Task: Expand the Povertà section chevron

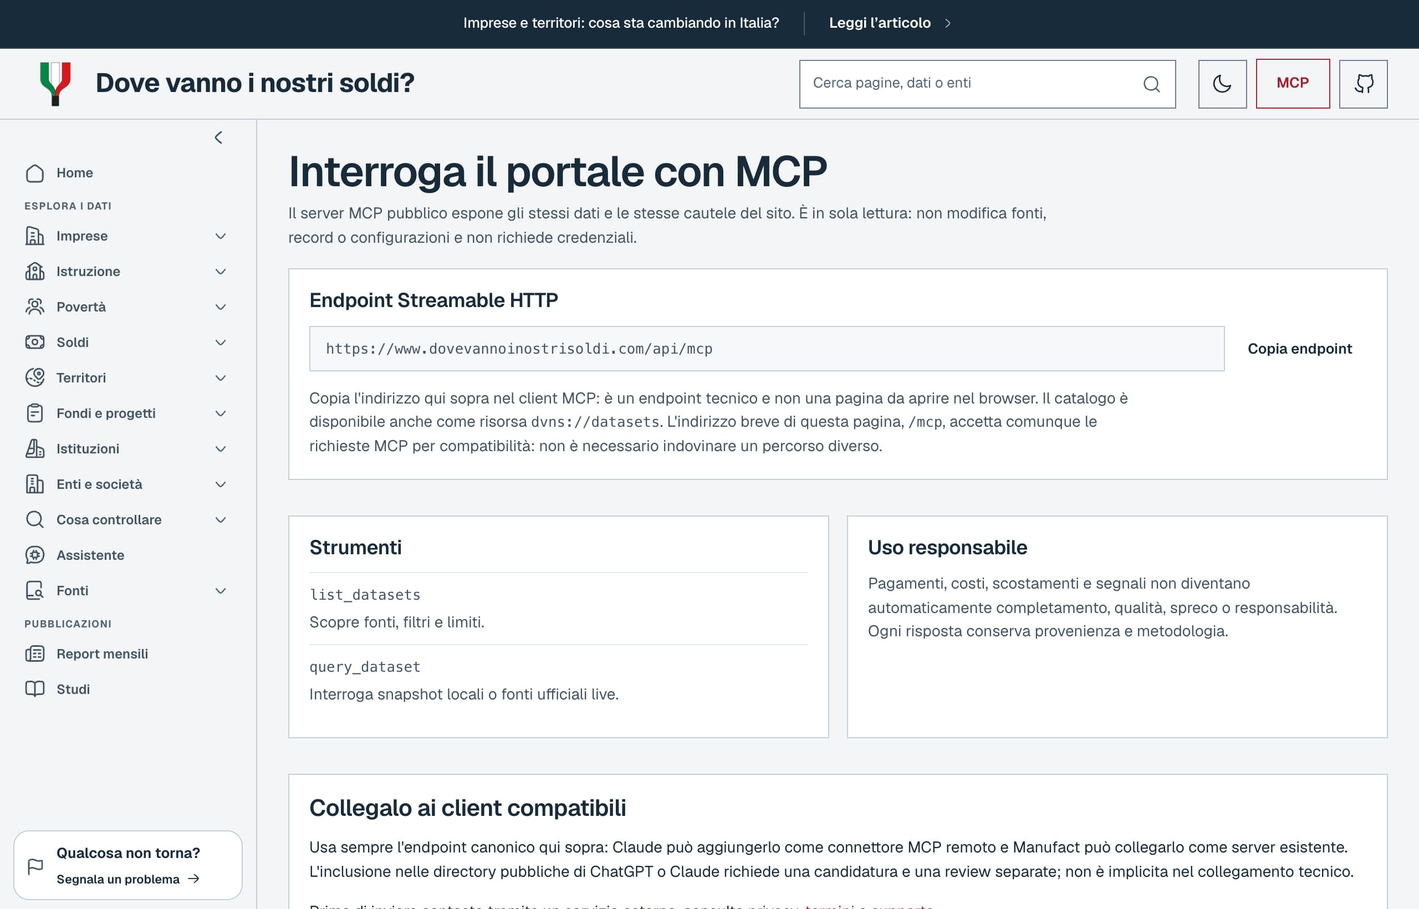Action: (x=221, y=307)
